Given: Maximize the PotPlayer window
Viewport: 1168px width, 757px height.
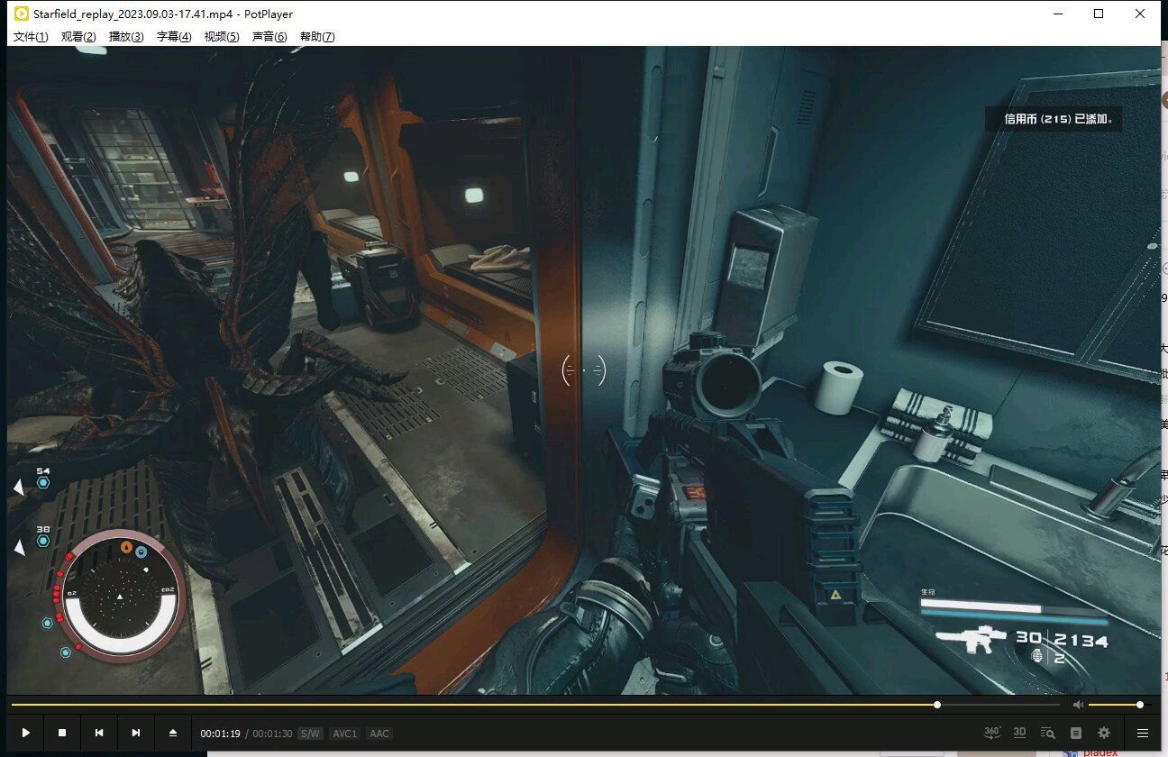Looking at the screenshot, I should [1099, 14].
